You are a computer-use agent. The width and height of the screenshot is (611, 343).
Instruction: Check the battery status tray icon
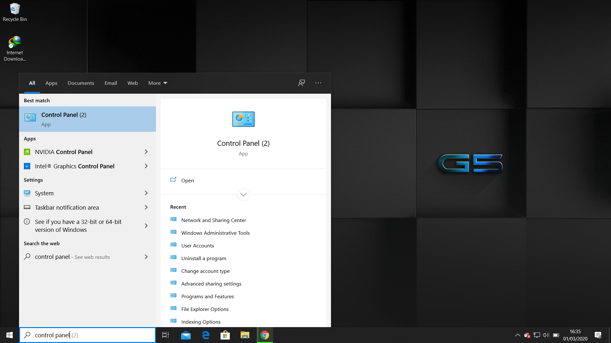pos(556,335)
